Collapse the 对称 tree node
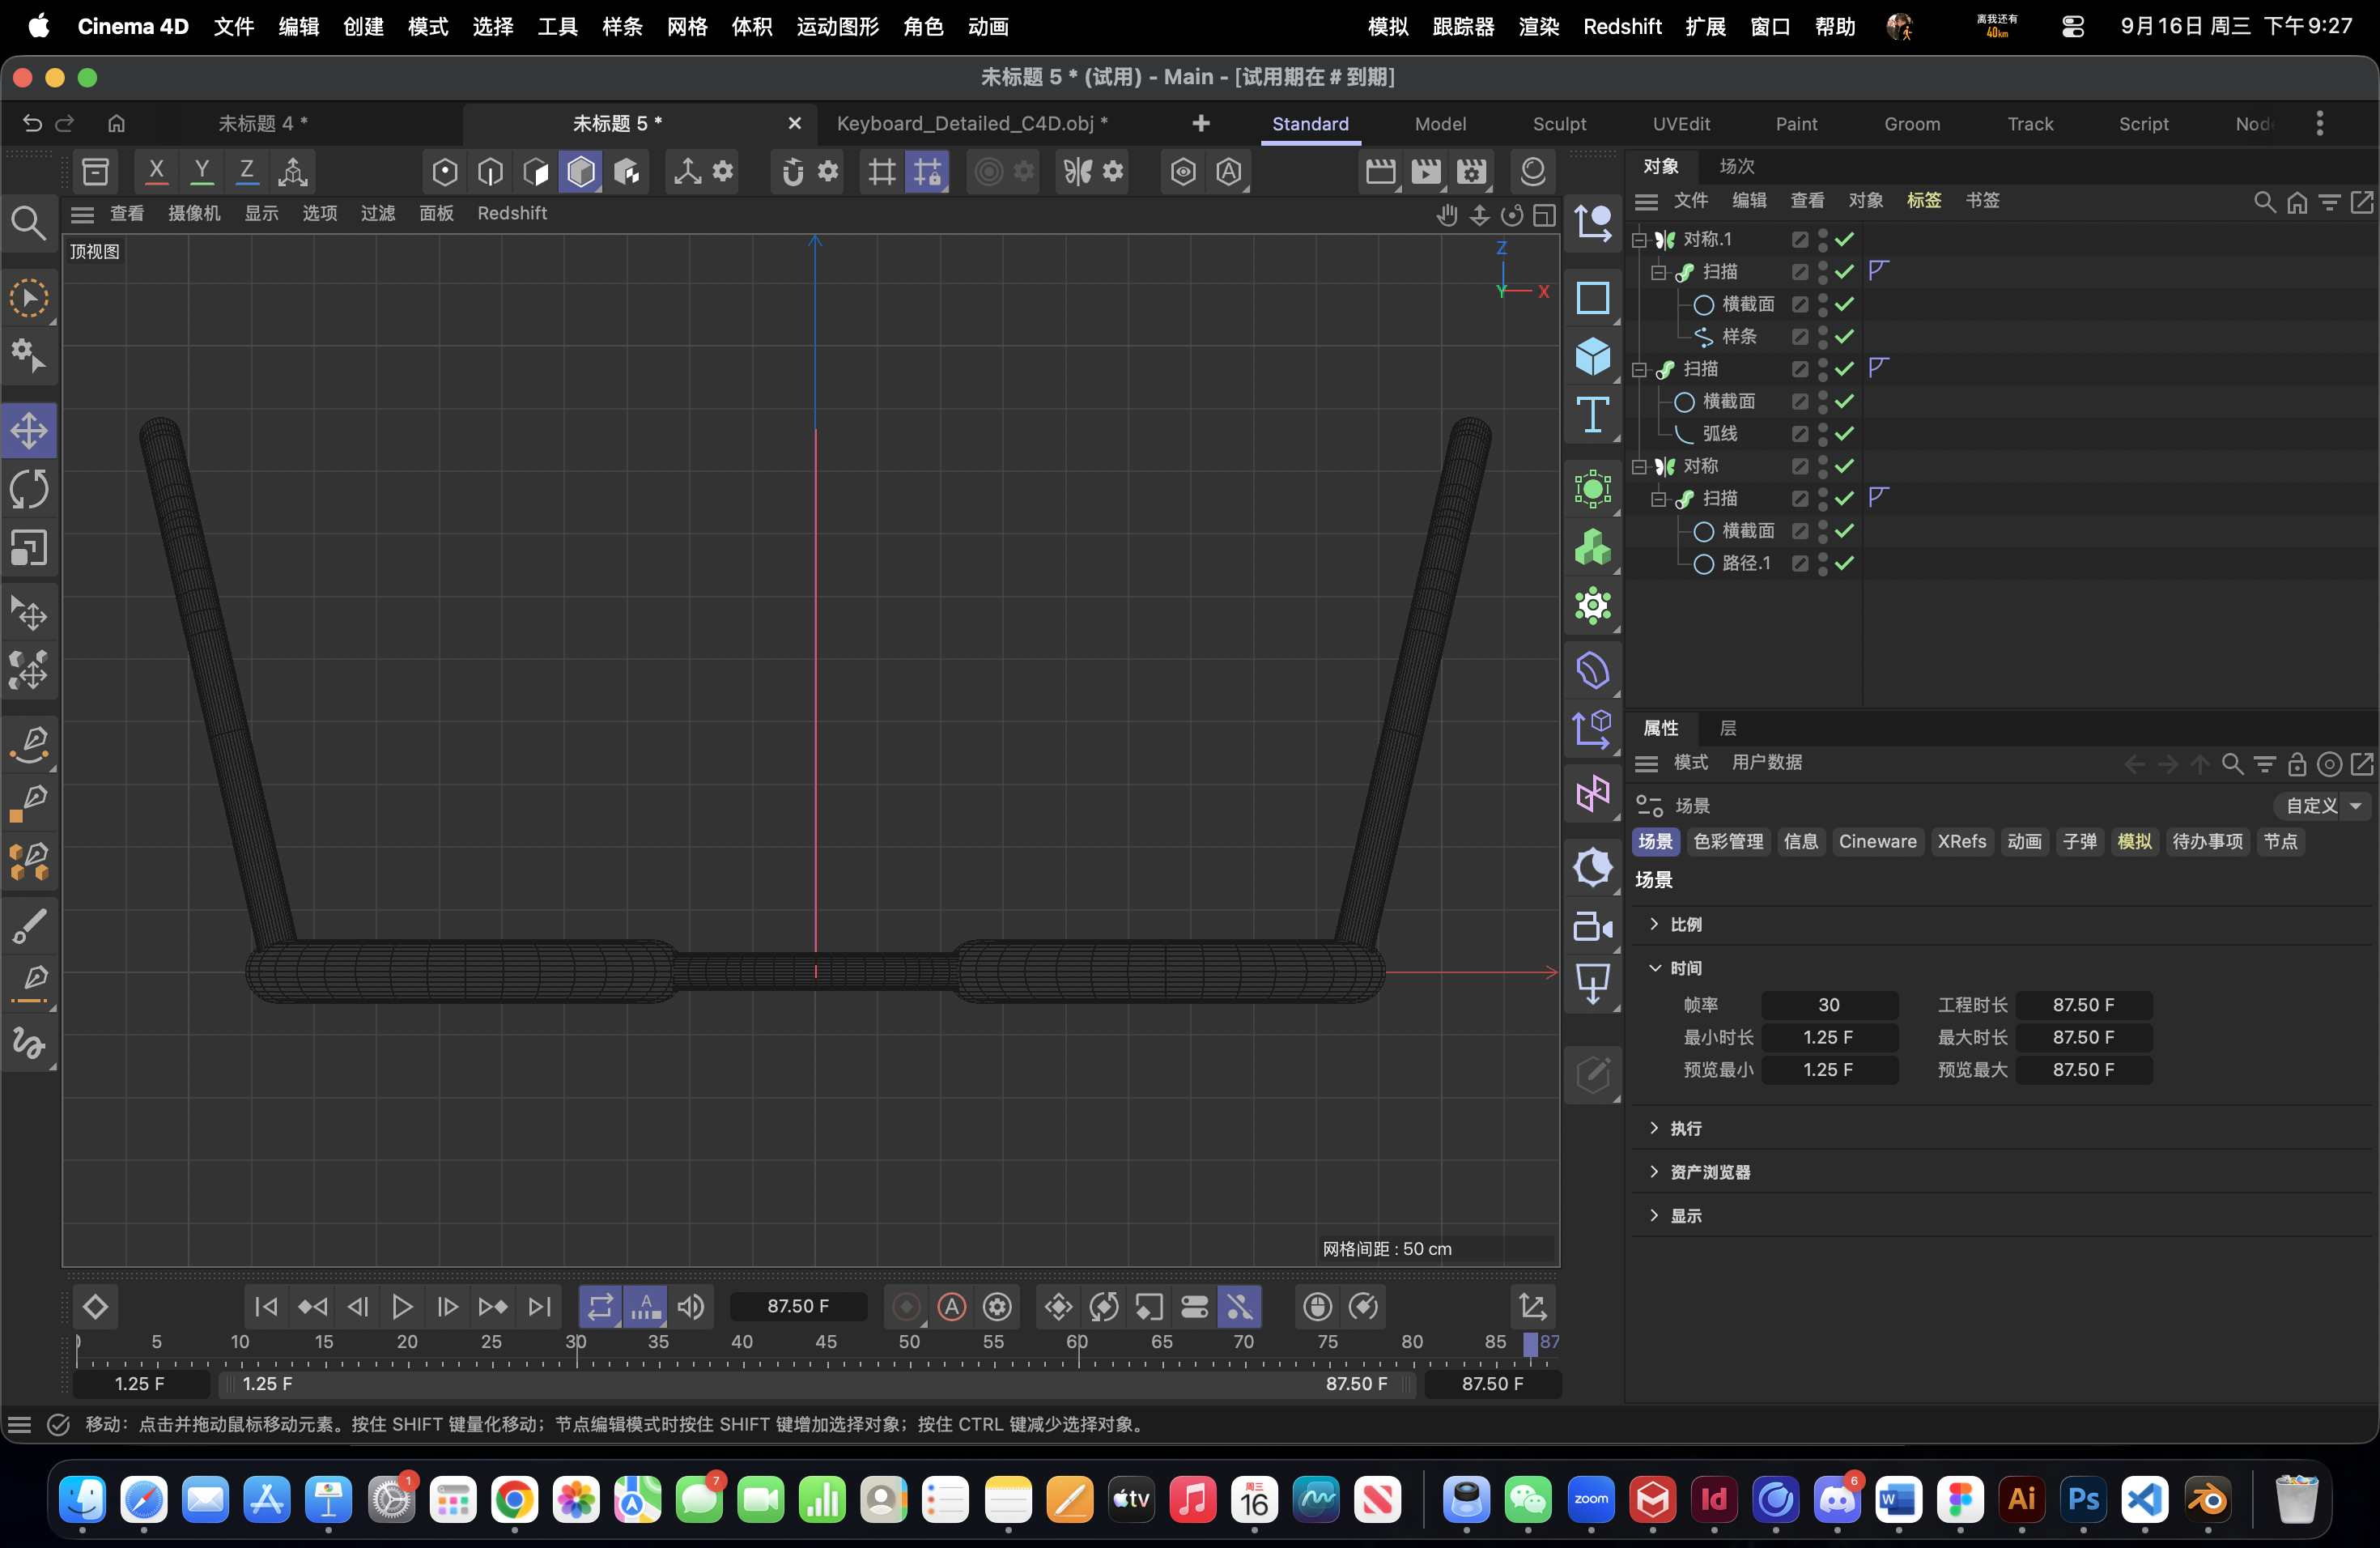Viewport: 2380px width, 1548px height. click(x=1639, y=467)
